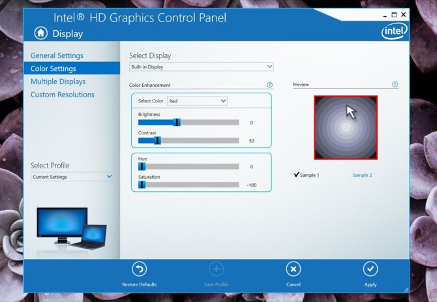Click the Restore Defaults circular arrow icon
Image resolution: width=437 pixels, height=302 pixels.
[139, 269]
